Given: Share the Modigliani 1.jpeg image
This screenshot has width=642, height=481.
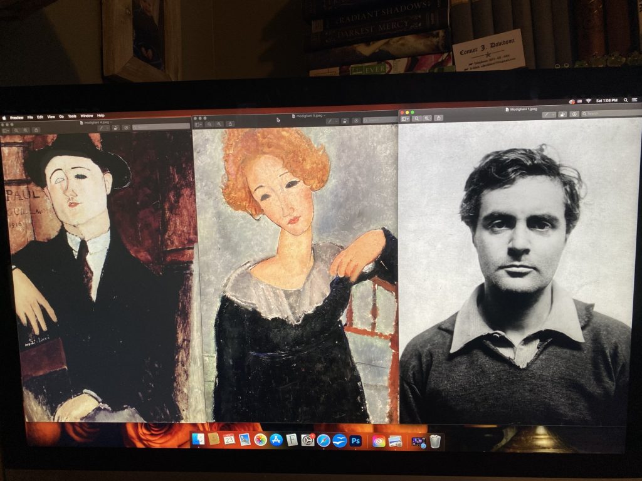Looking at the screenshot, I should (438, 118).
